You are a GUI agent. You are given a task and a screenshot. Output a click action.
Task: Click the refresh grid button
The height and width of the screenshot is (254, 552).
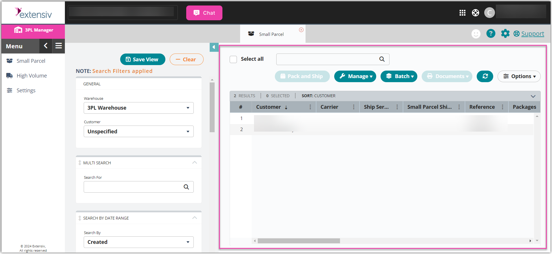(485, 76)
